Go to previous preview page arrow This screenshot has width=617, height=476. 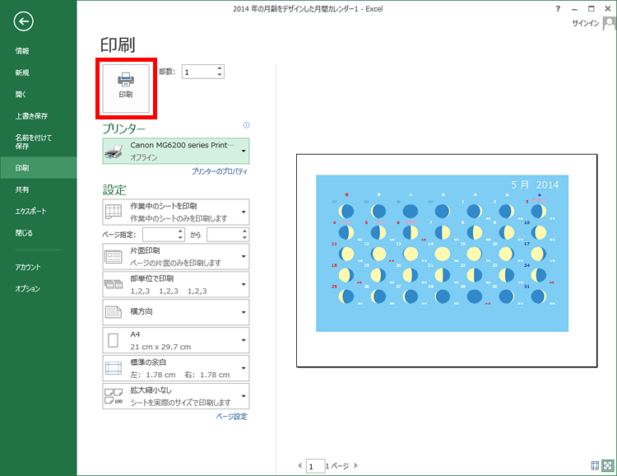coord(299,466)
